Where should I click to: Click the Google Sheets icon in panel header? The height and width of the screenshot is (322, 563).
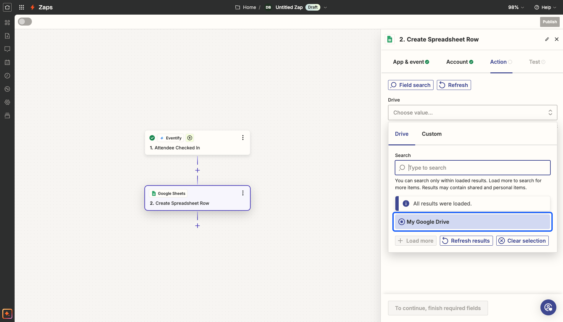click(x=390, y=39)
